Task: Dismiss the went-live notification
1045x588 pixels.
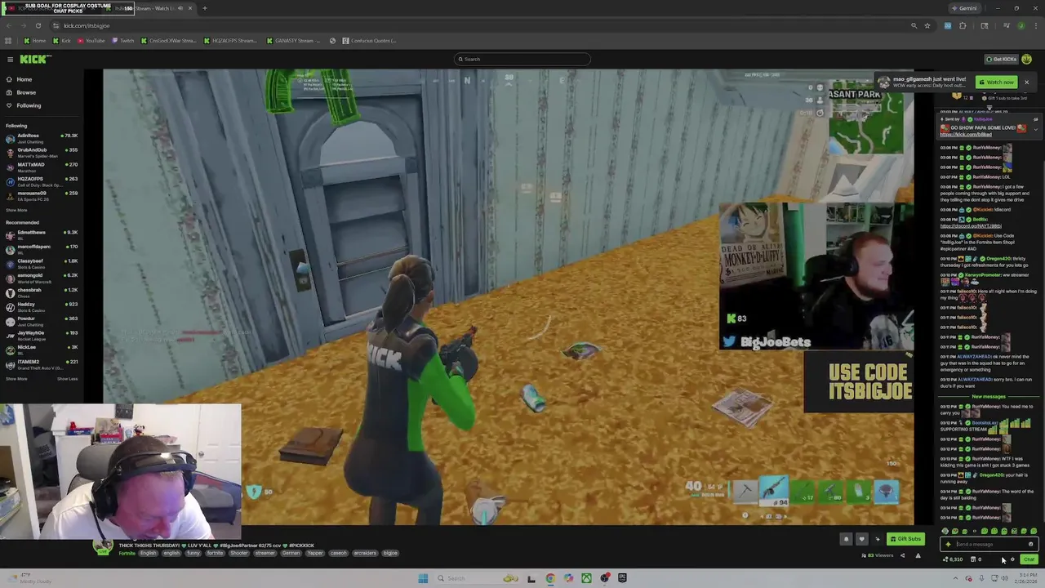Action: (x=1026, y=82)
